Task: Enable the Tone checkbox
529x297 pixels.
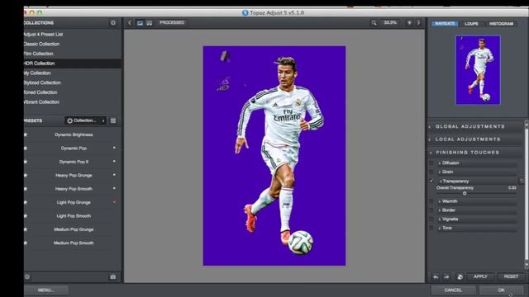Action: tap(431, 228)
